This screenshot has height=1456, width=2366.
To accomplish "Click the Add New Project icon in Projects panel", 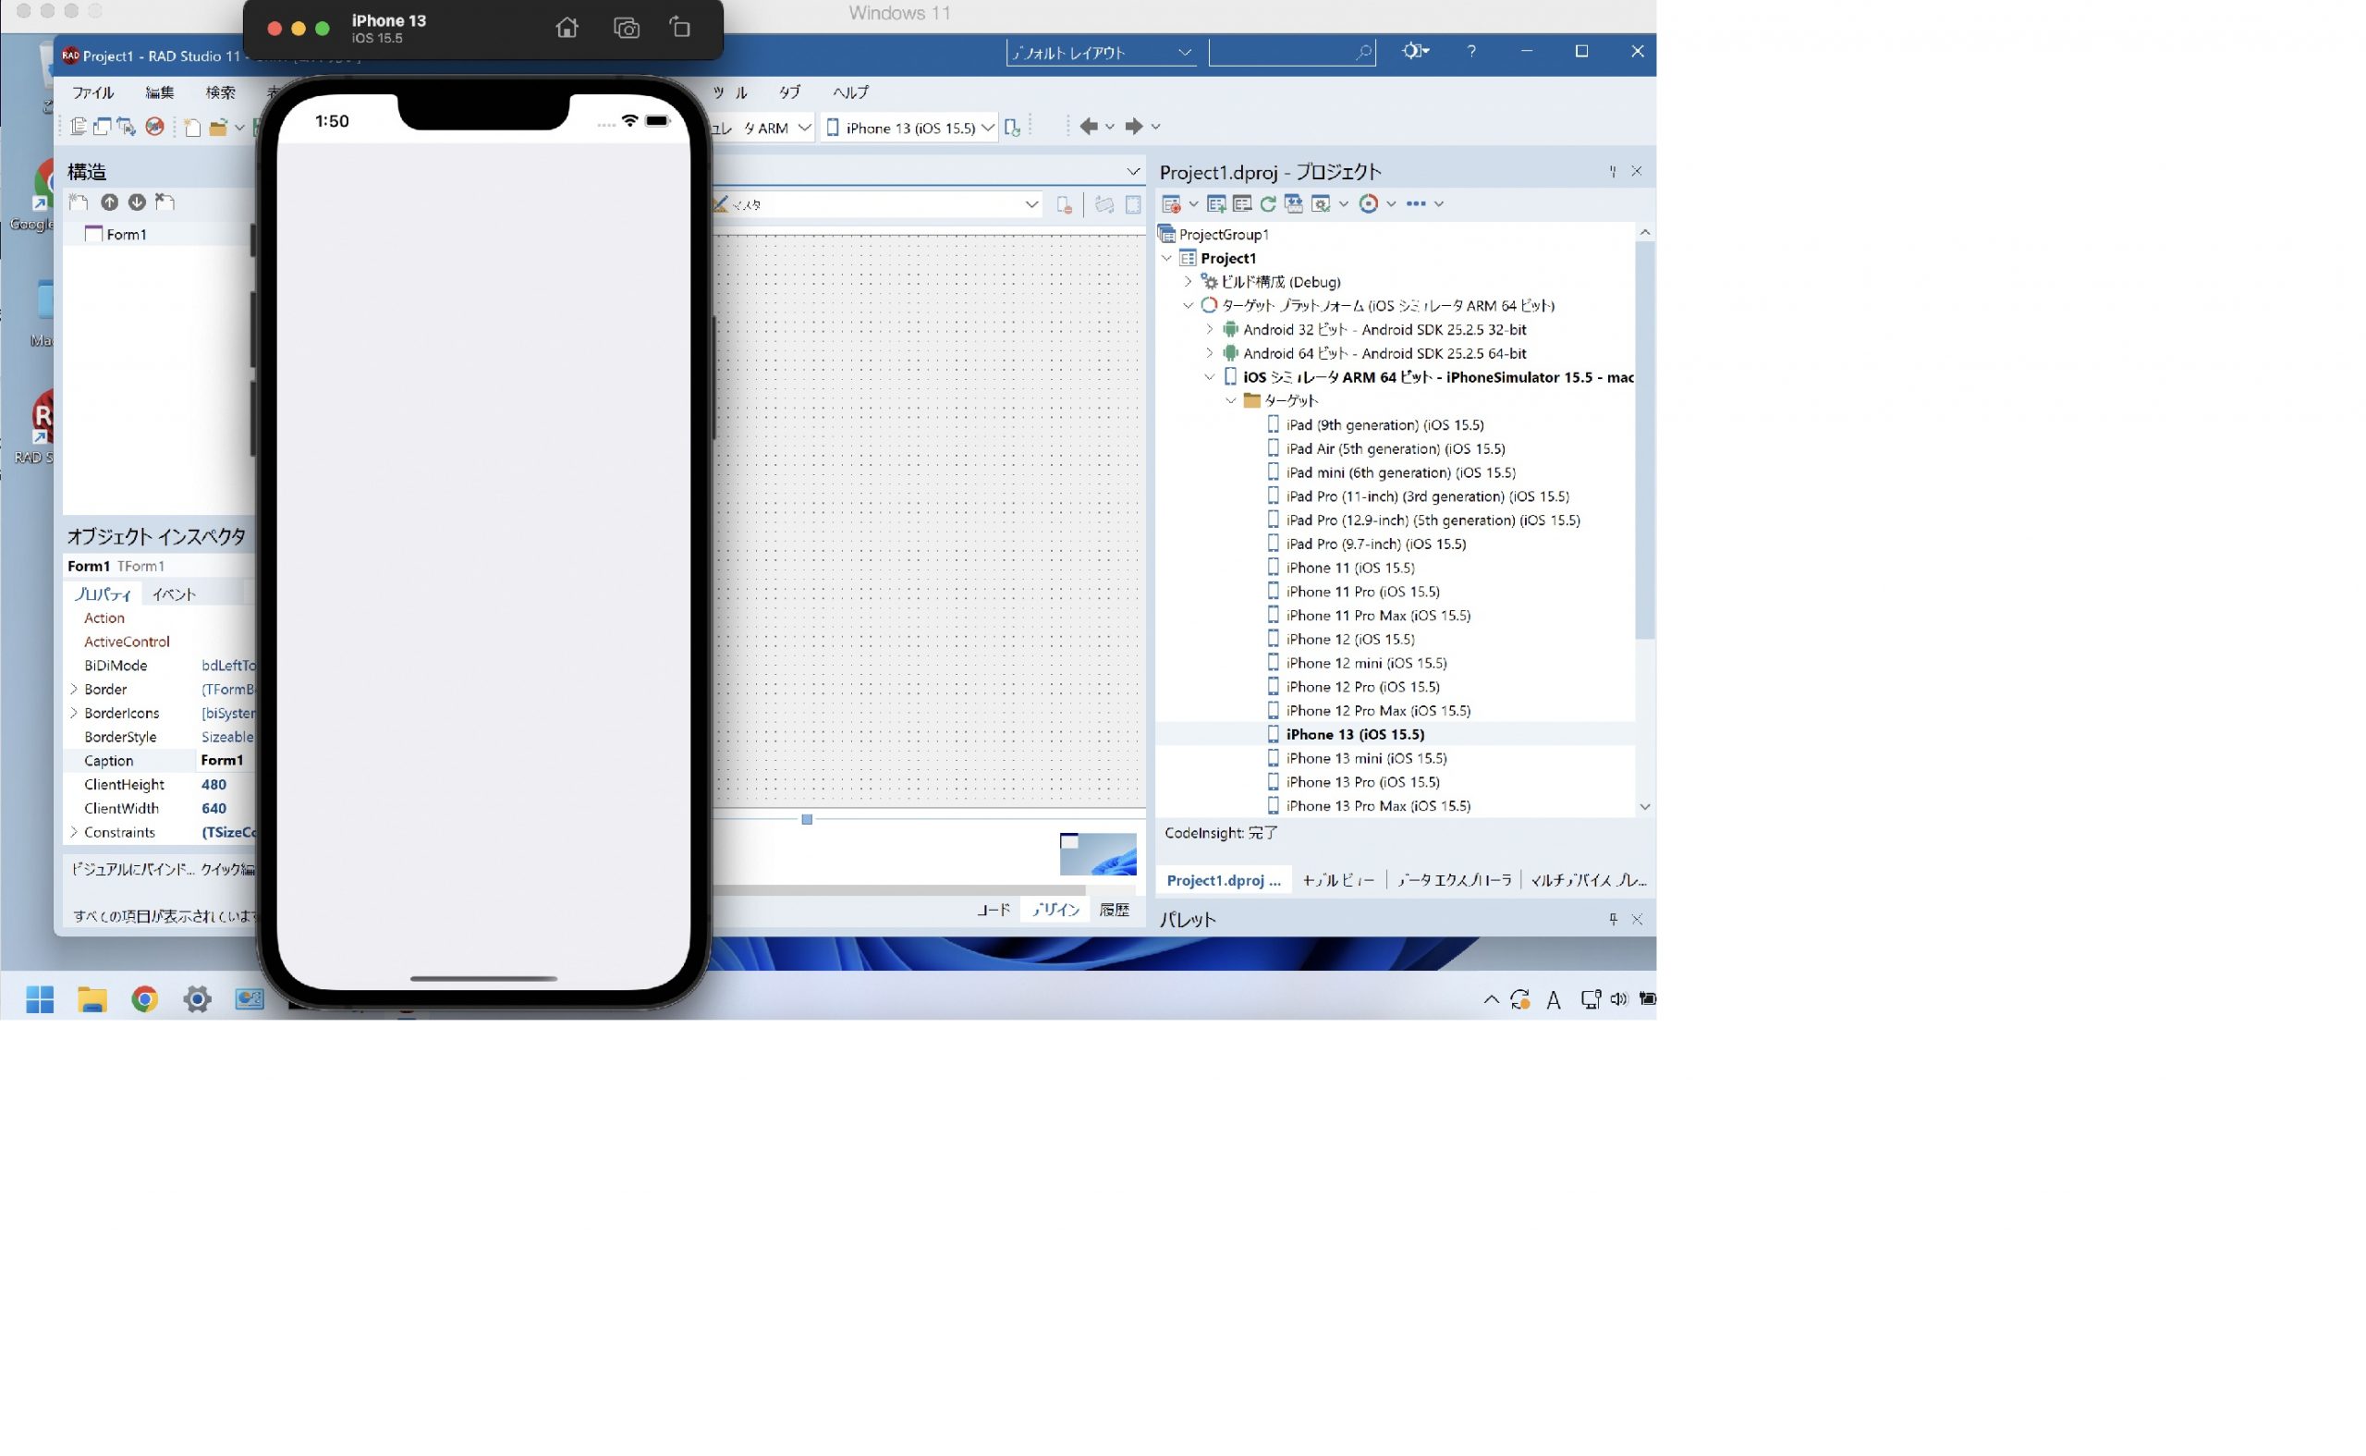I will pyautogui.click(x=1216, y=204).
